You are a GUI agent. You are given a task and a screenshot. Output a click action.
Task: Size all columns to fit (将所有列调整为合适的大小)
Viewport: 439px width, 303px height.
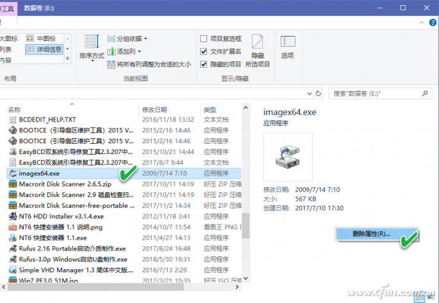(x=149, y=65)
